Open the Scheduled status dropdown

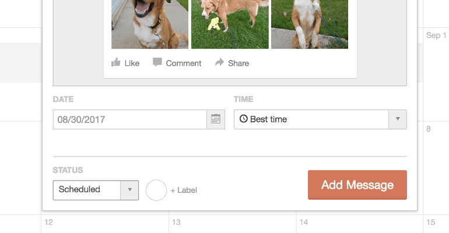tap(87, 190)
